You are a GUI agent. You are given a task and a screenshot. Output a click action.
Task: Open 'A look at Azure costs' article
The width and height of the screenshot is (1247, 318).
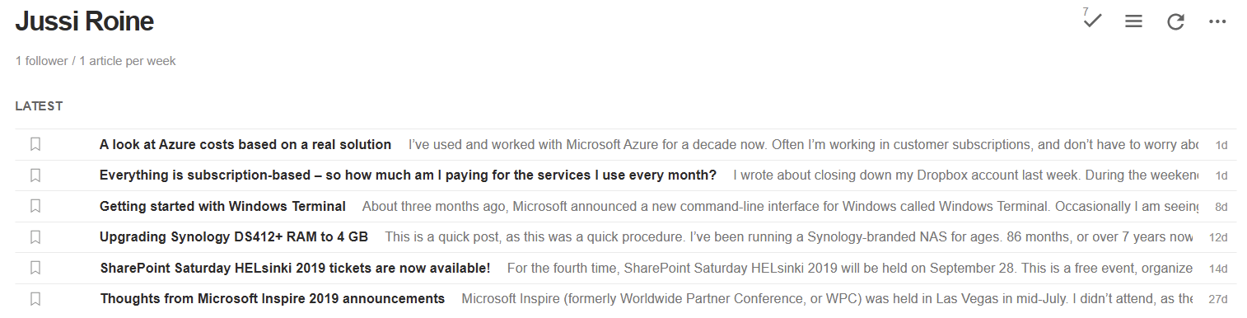(x=245, y=144)
